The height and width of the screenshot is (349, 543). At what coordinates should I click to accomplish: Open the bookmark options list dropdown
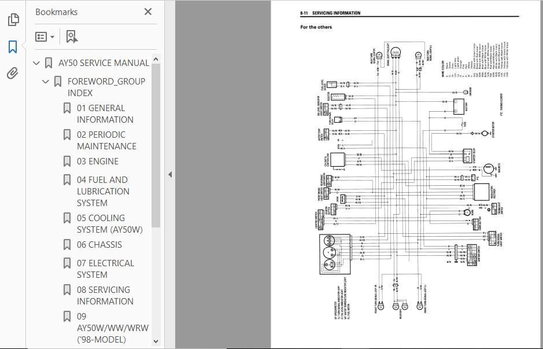click(45, 36)
